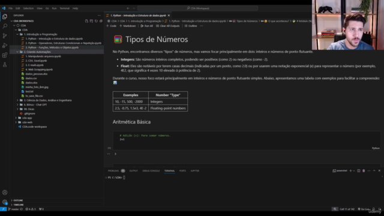Open the Testing flask view
Screen dimensions: 384x216
click(5, 65)
